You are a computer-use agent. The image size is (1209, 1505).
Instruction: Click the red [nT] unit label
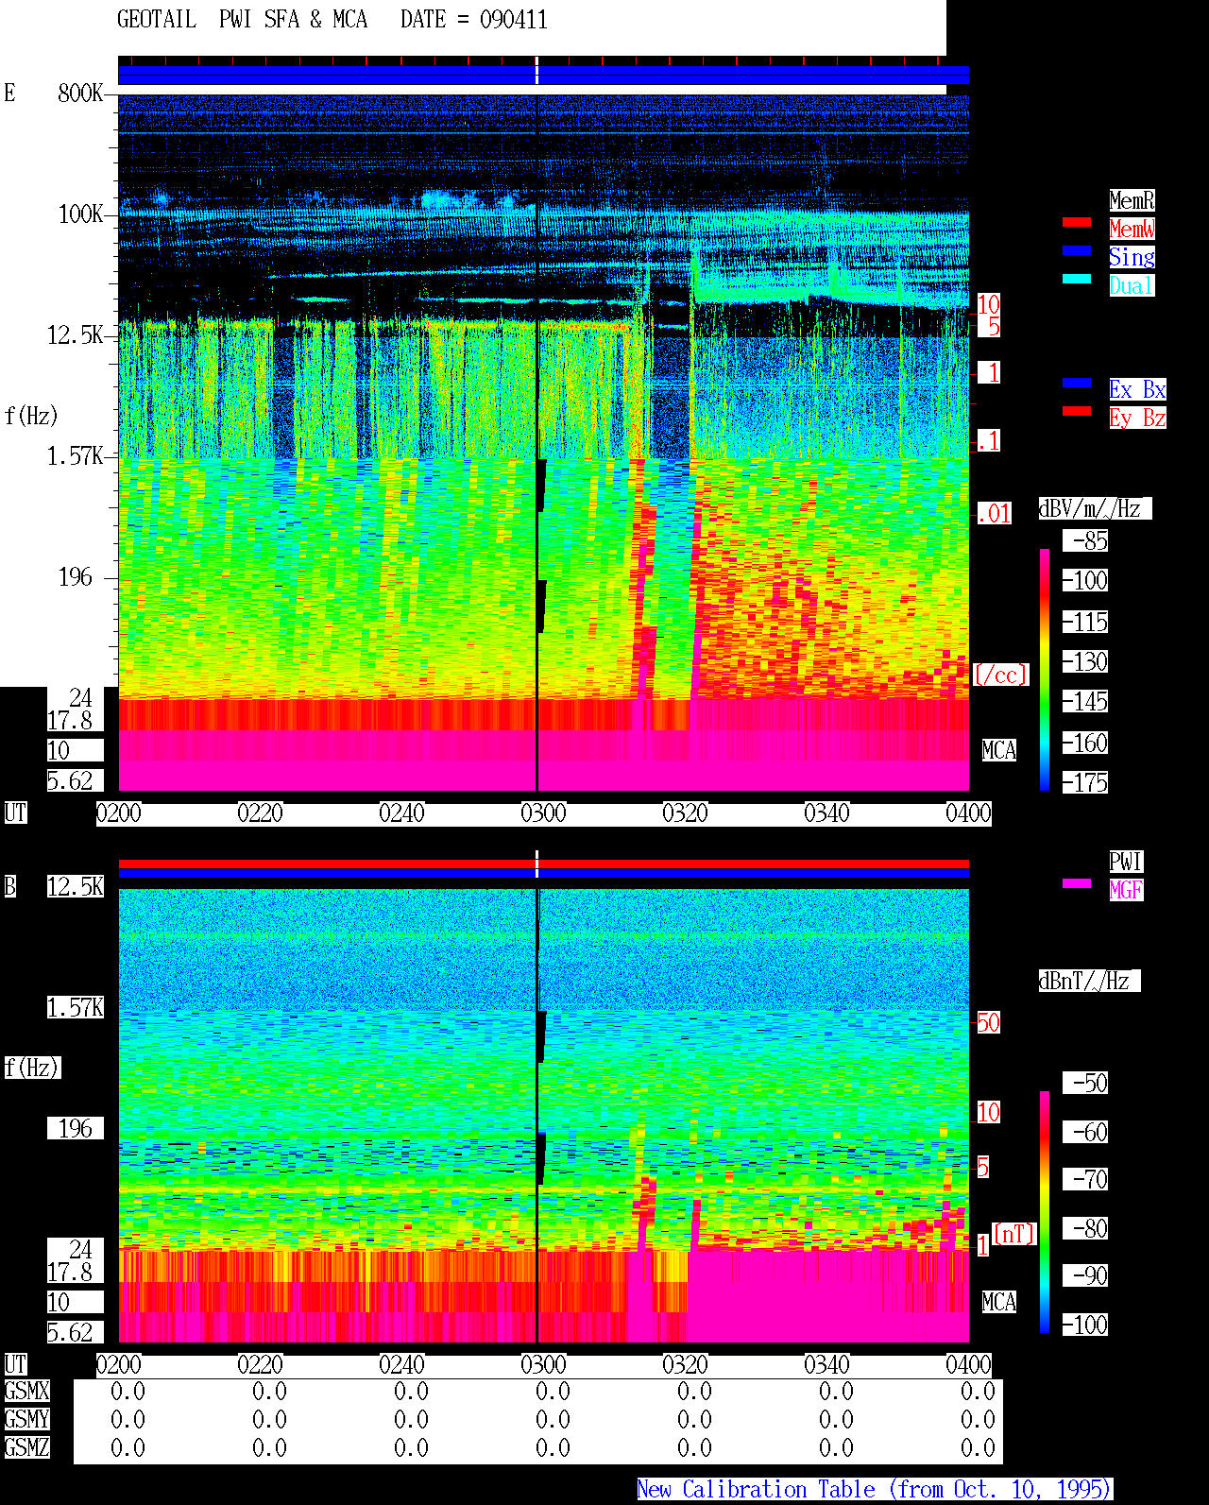1013,1234
